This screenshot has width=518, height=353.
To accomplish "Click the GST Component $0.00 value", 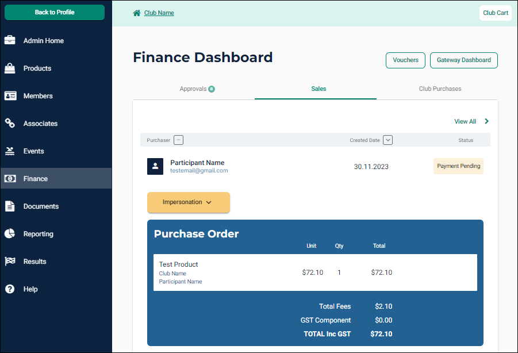I will pos(383,320).
